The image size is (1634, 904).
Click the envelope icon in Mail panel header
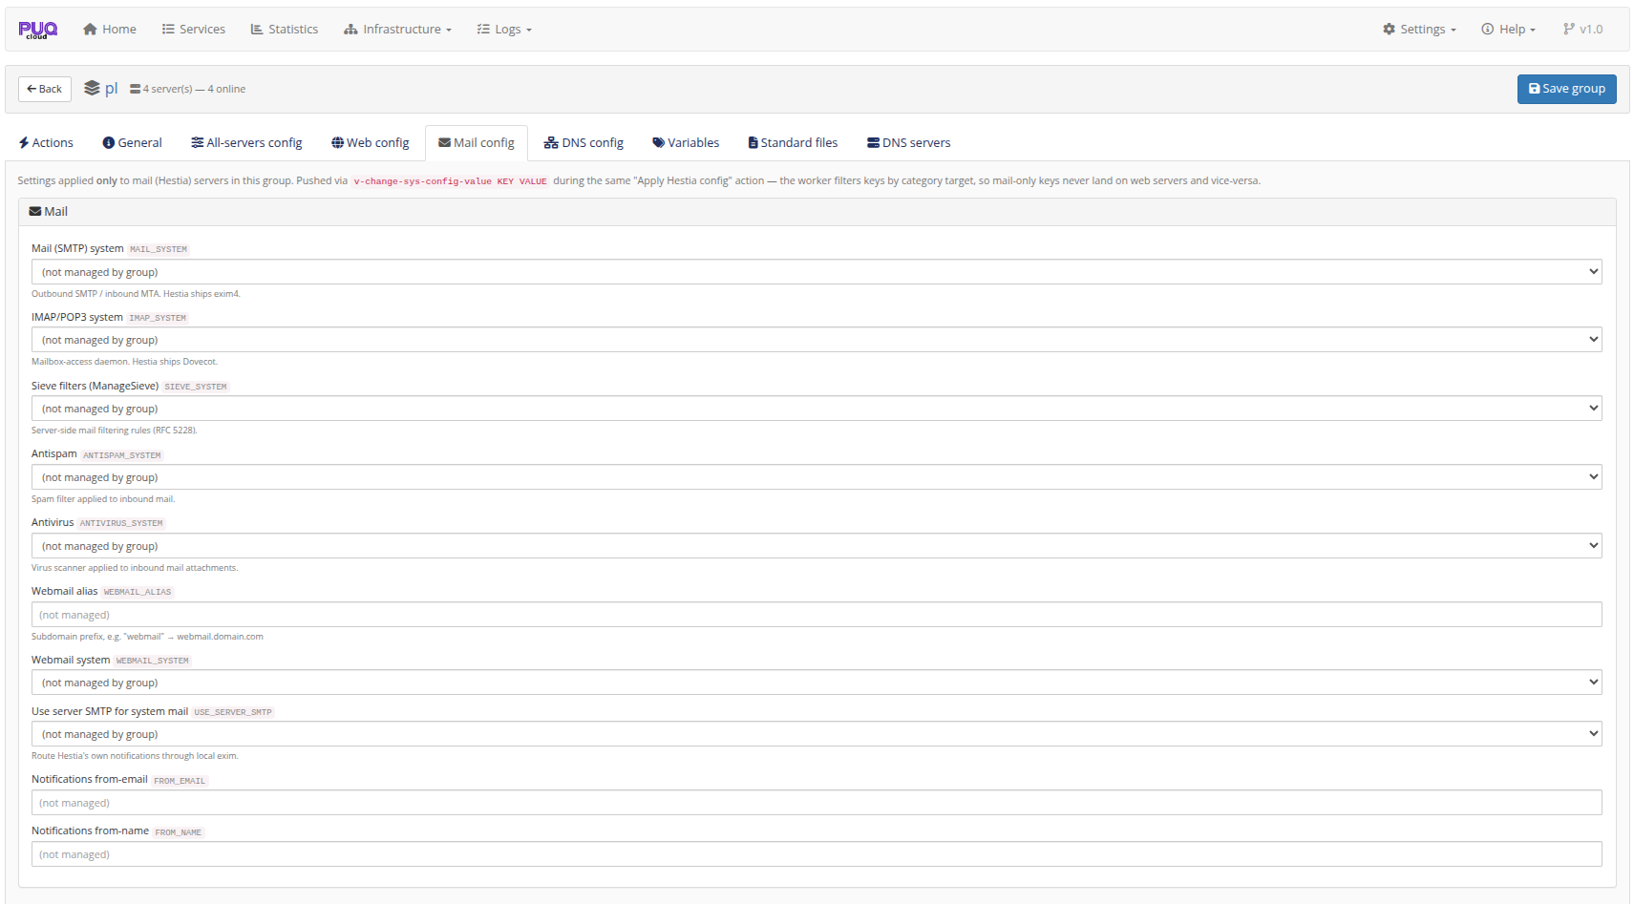pyautogui.click(x=35, y=212)
